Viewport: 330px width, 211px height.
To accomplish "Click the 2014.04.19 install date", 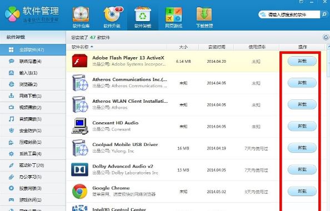I will pyautogui.click(x=216, y=148).
